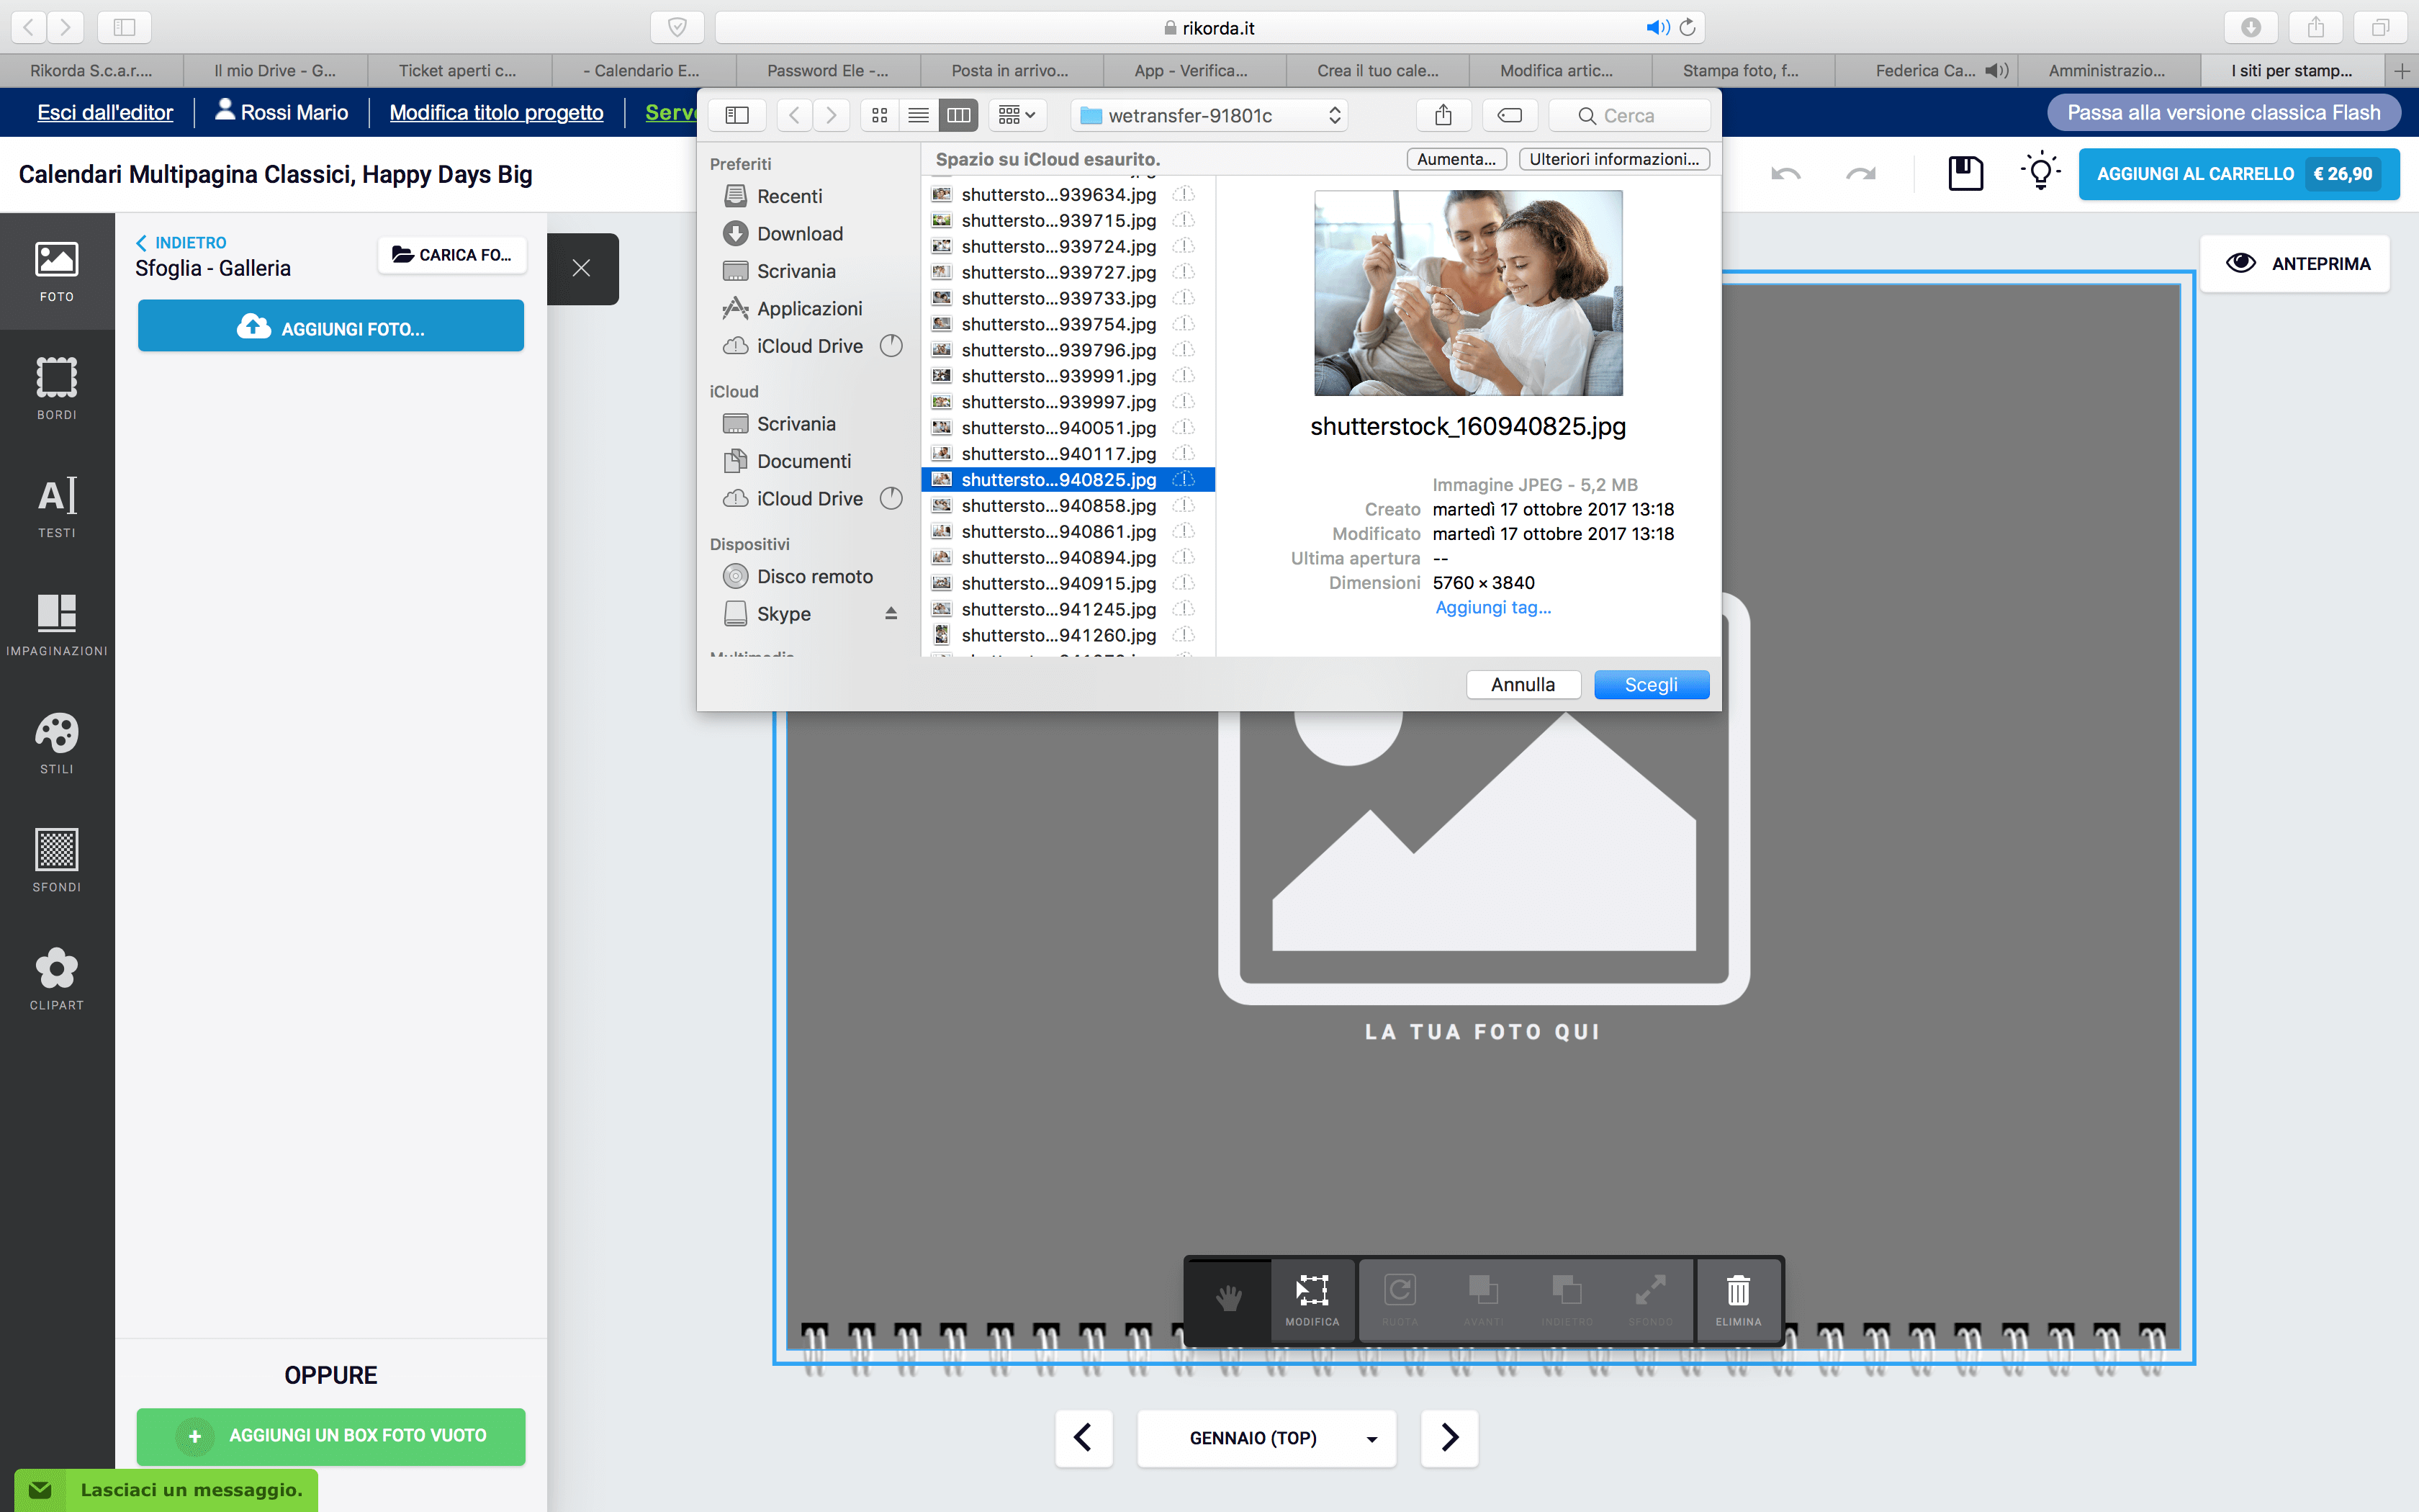
Task: Open the Bordi panel in sidebar
Action: tap(57, 388)
